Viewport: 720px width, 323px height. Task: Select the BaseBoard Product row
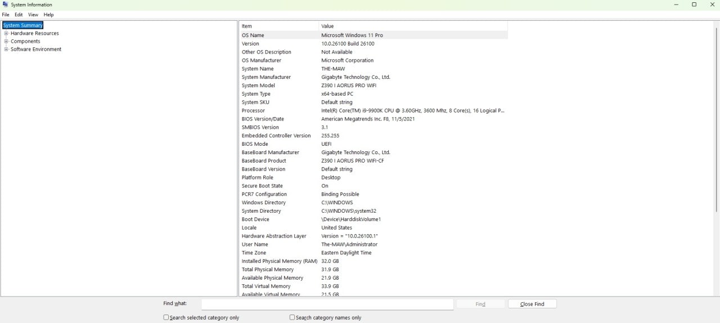pos(373,161)
